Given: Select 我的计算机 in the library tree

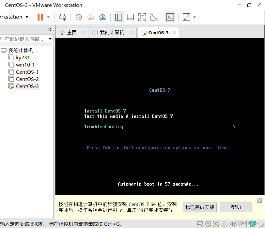Looking at the screenshot, I should [21, 50].
